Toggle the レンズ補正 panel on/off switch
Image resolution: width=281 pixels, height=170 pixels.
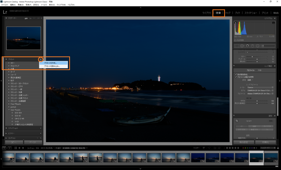pyautogui.click(x=234, y=66)
